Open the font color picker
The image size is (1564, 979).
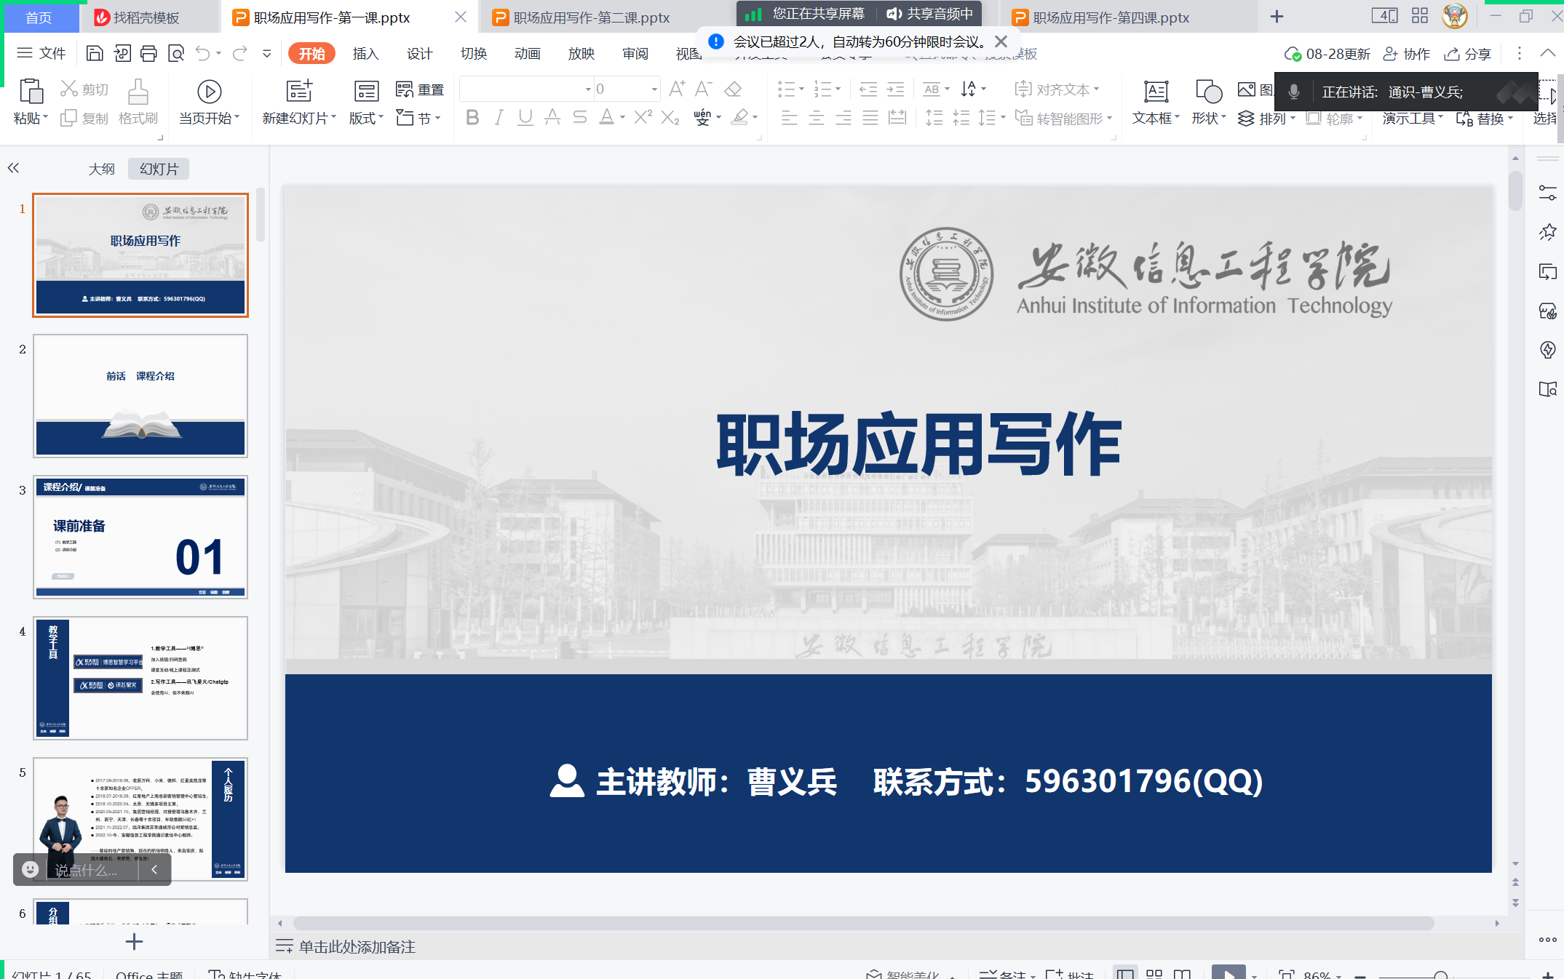tap(611, 117)
